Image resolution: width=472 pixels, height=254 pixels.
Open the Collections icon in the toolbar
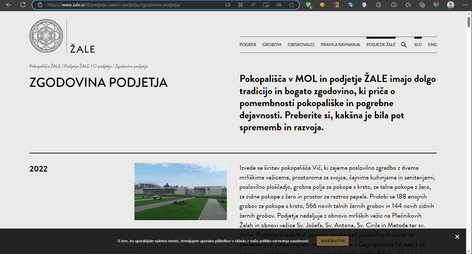(x=423, y=5)
